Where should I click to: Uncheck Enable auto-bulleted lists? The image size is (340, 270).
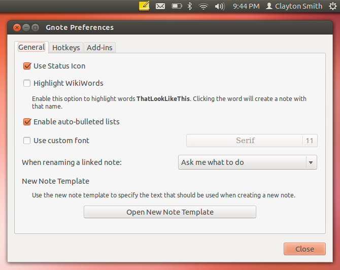[27, 122]
